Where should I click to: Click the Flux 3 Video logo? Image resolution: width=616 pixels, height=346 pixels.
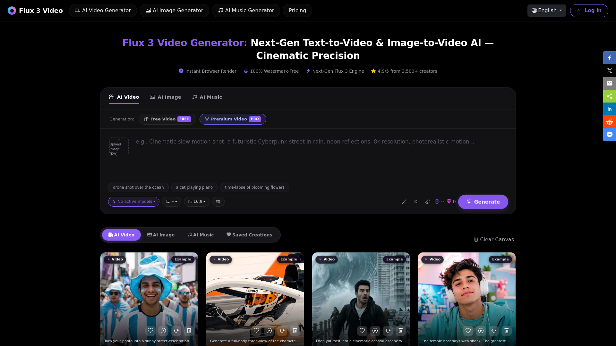click(x=35, y=11)
